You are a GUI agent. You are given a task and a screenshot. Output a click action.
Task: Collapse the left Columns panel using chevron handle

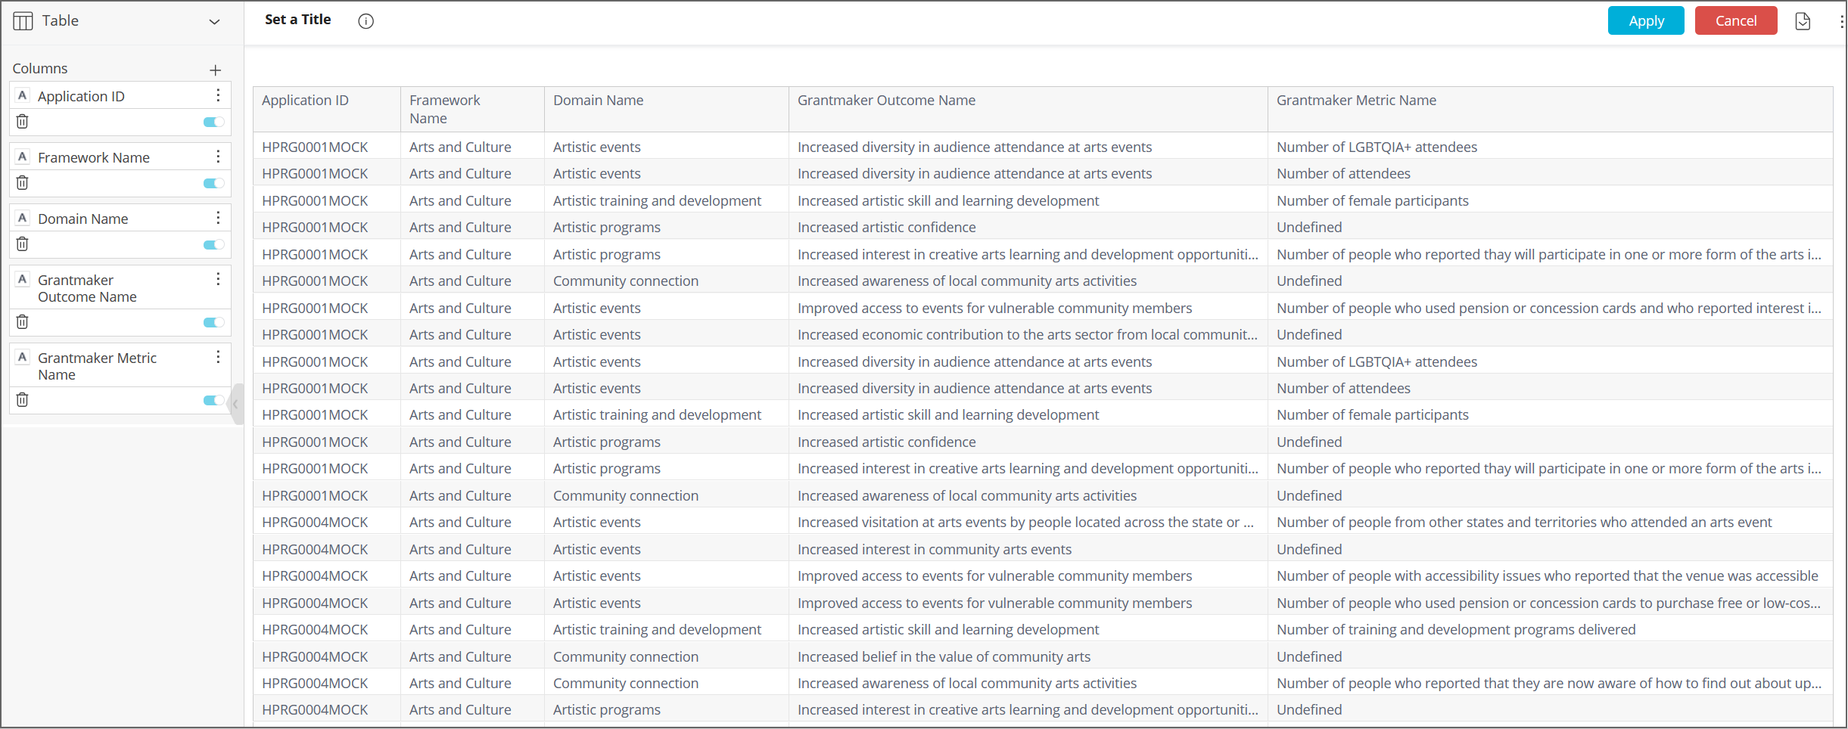click(x=236, y=405)
